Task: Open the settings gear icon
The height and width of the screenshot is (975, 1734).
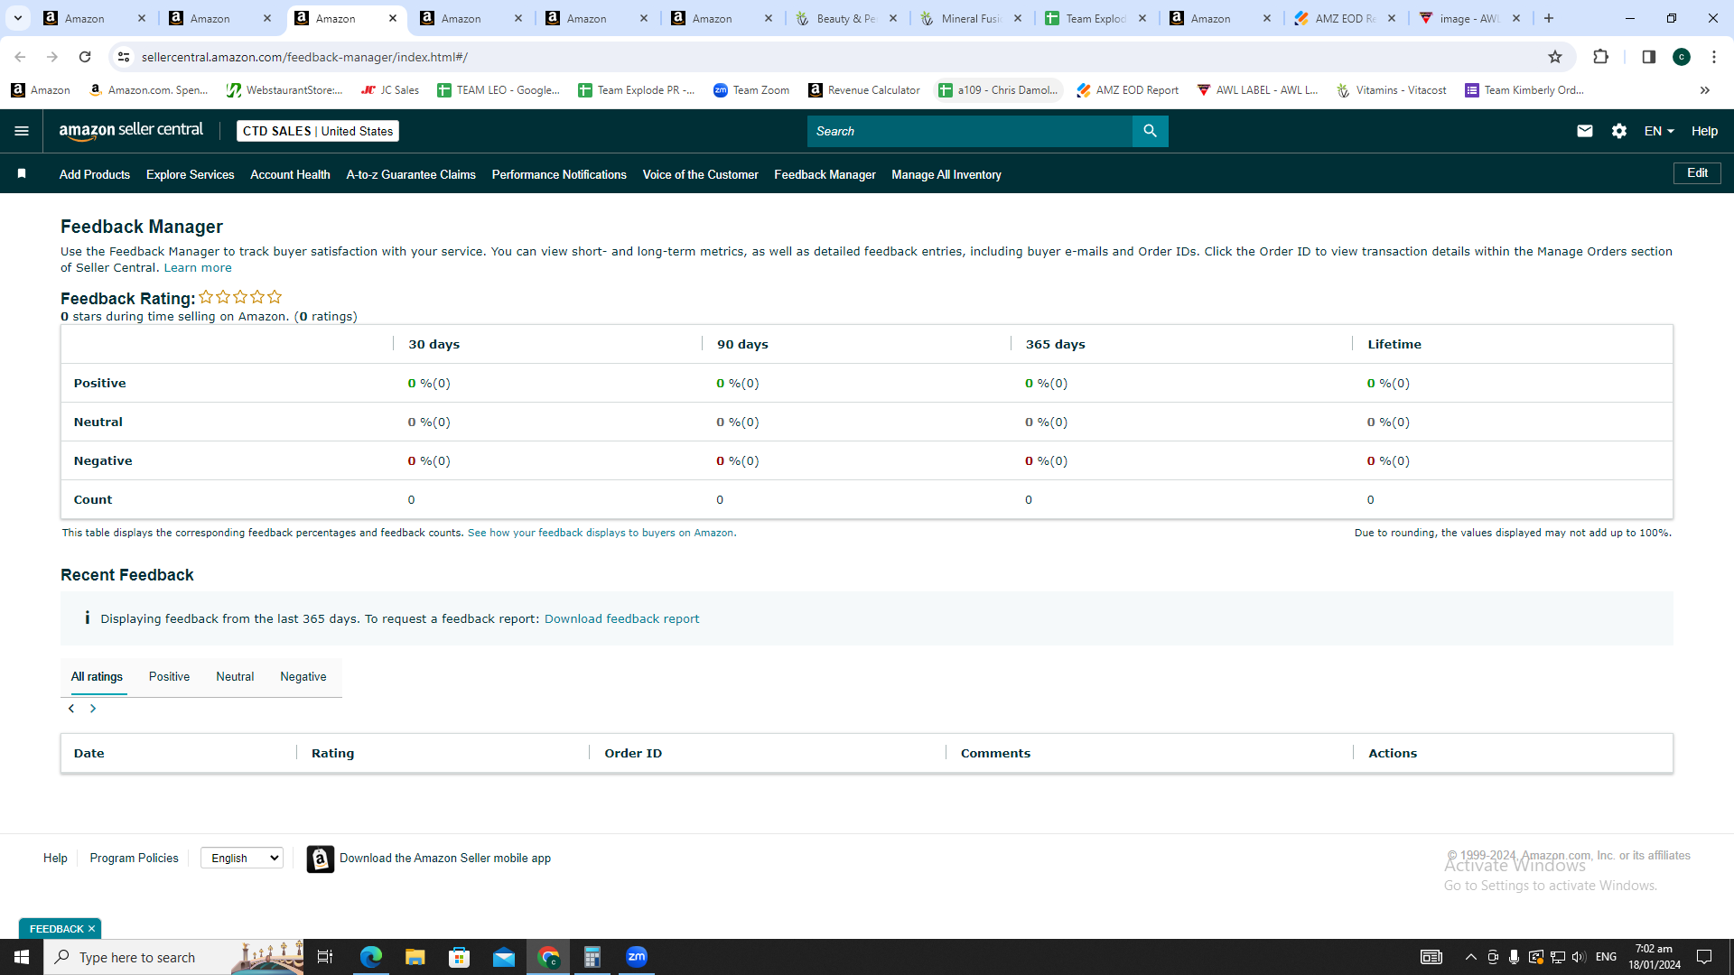Action: point(1619,131)
